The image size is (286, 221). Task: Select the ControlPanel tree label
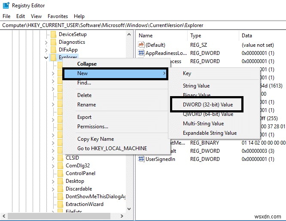pyautogui.click(x=80, y=173)
